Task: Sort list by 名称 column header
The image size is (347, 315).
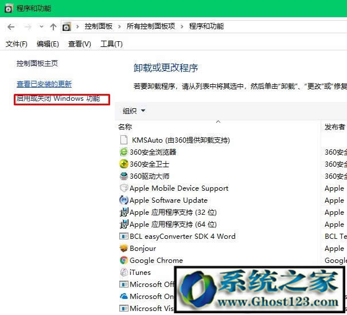Action: pos(125,127)
